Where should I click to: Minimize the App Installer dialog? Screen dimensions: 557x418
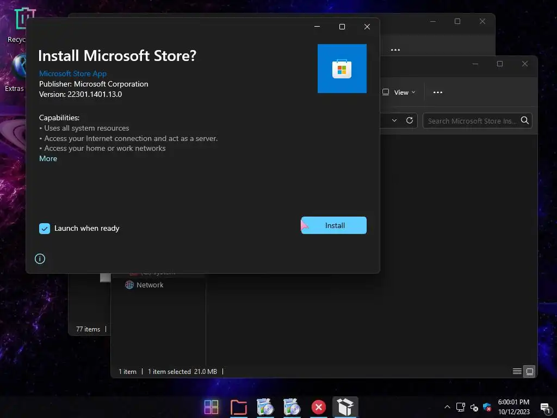click(317, 27)
